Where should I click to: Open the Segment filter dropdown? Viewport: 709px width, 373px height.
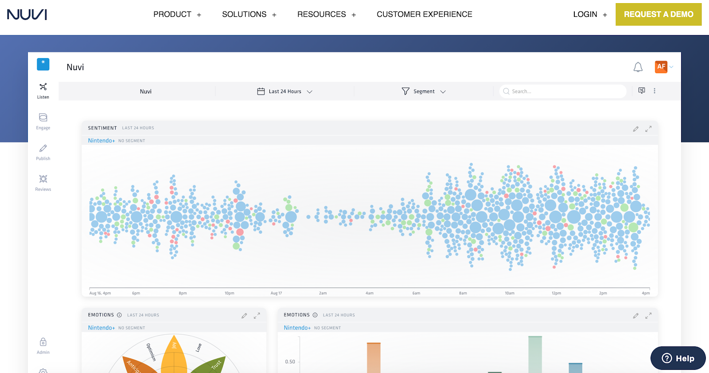coord(424,91)
